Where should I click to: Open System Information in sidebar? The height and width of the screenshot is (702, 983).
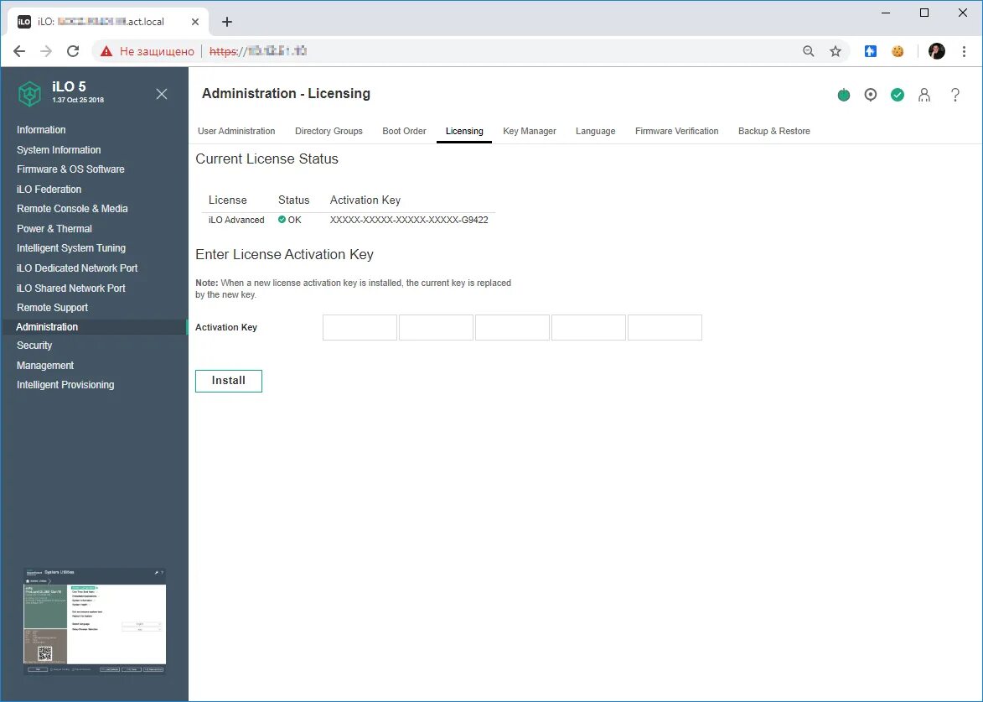tap(59, 150)
